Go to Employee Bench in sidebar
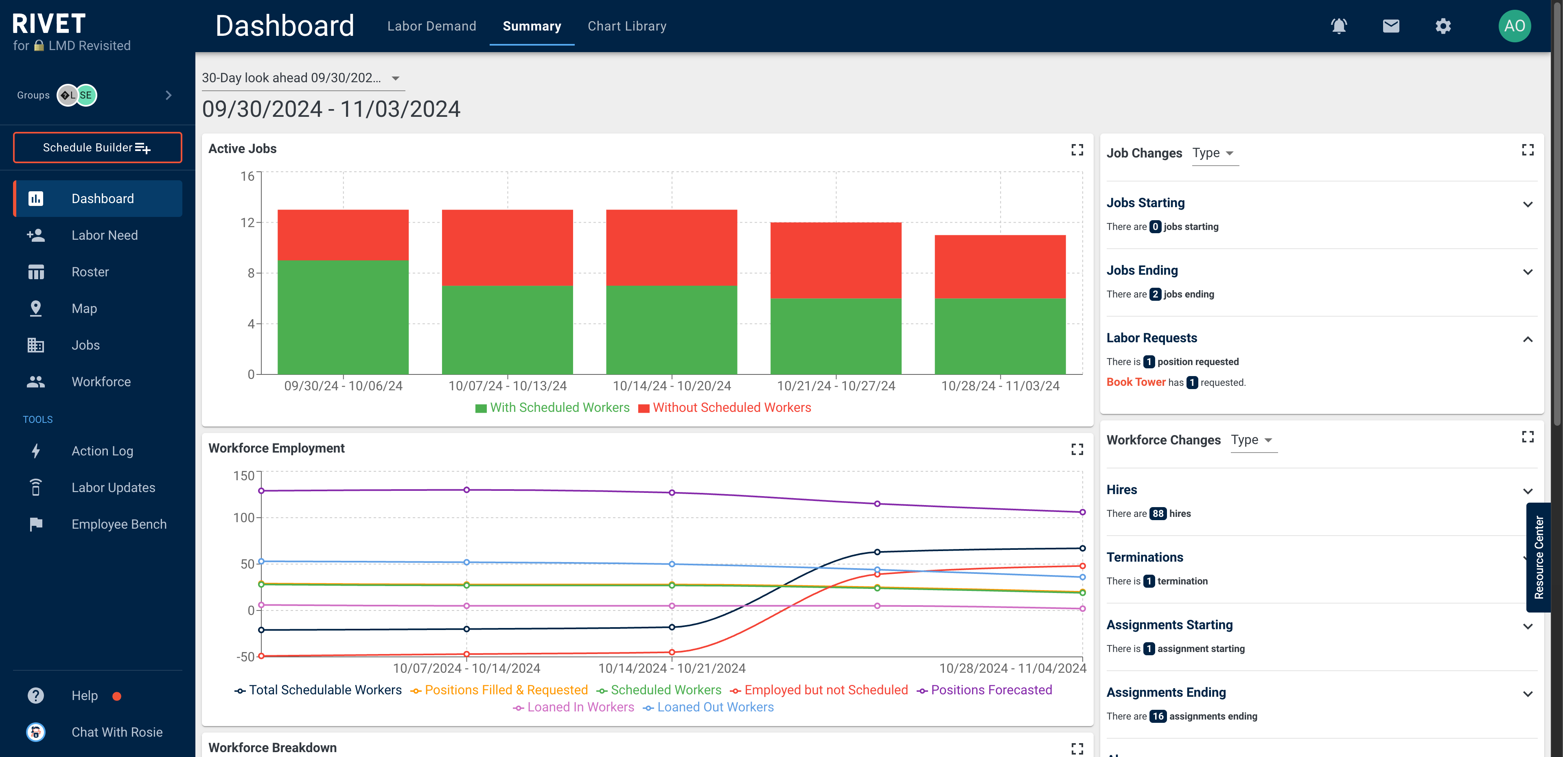Viewport: 1563px width, 757px height. [x=97, y=524]
